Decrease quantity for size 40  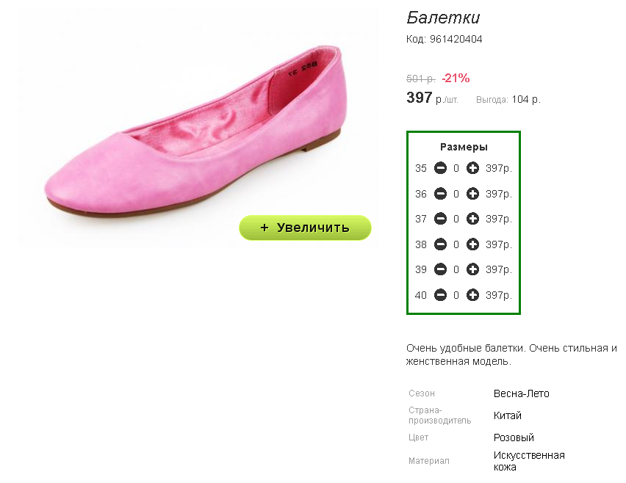click(x=440, y=295)
